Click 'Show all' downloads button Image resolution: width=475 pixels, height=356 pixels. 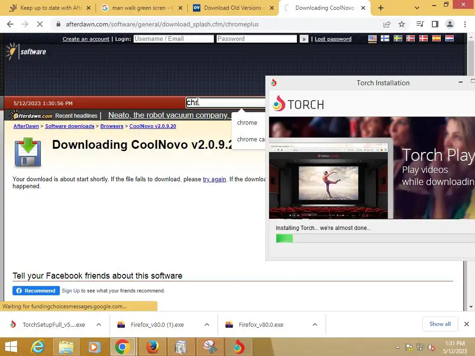tap(440, 324)
